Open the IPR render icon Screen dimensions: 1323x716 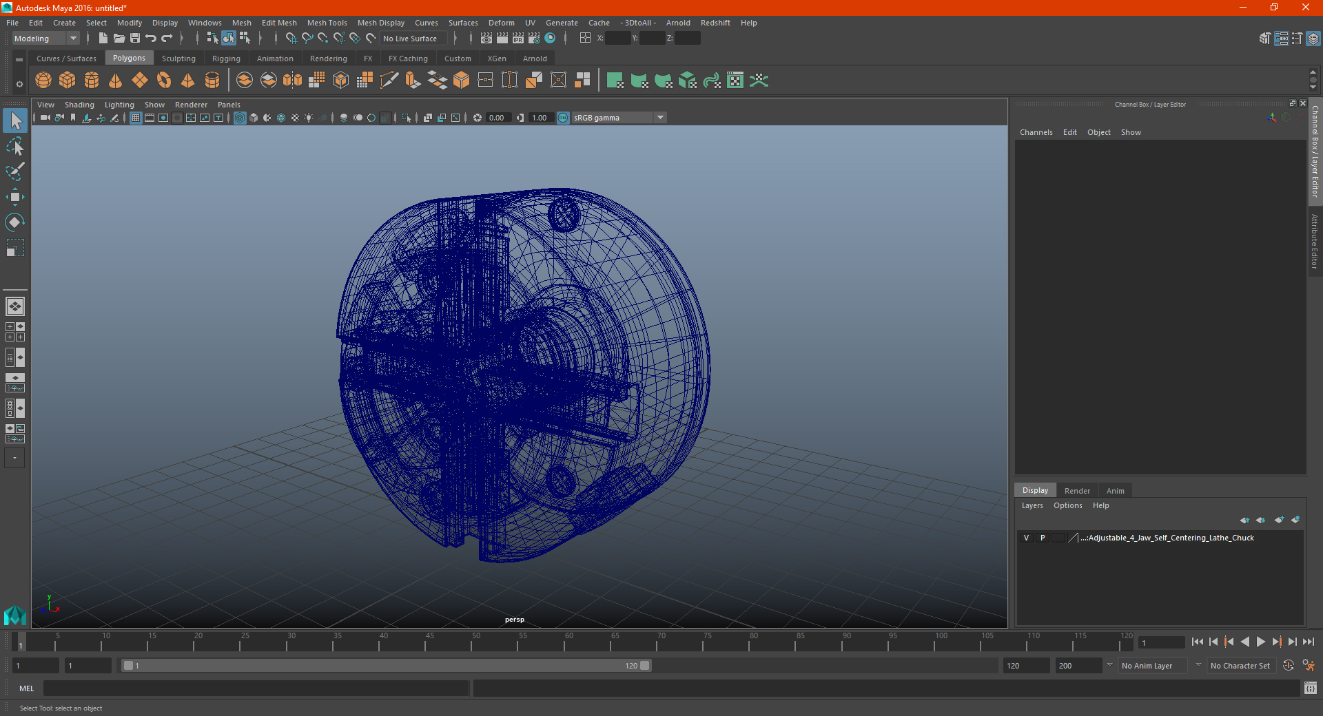(518, 39)
